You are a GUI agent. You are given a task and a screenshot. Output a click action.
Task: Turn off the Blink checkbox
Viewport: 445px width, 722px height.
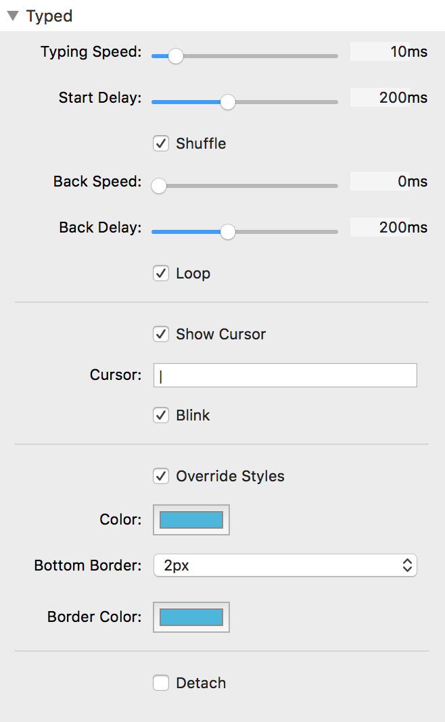[x=161, y=415]
